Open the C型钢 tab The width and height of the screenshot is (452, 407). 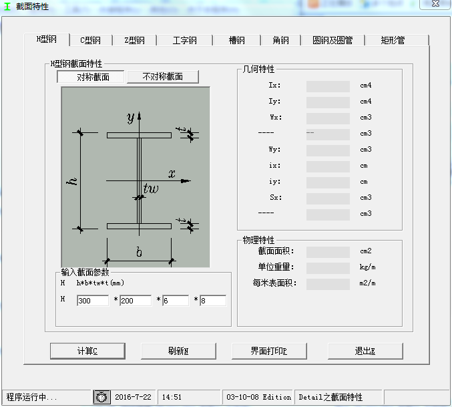click(x=91, y=40)
